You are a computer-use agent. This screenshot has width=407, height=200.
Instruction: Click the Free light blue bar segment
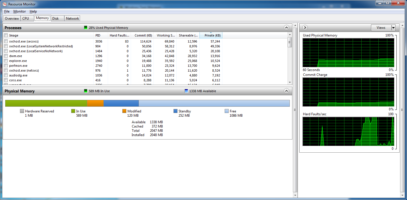click(214, 103)
